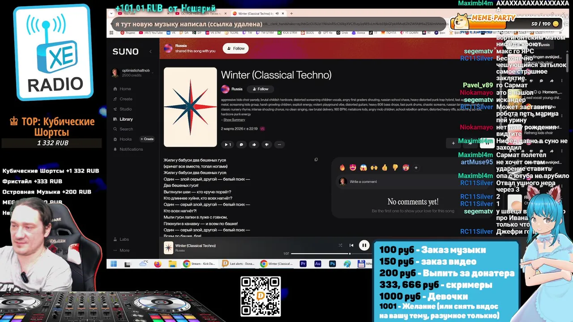Click the share arrow button by the song
Viewport: 573px width, 322px height.
(470, 143)
